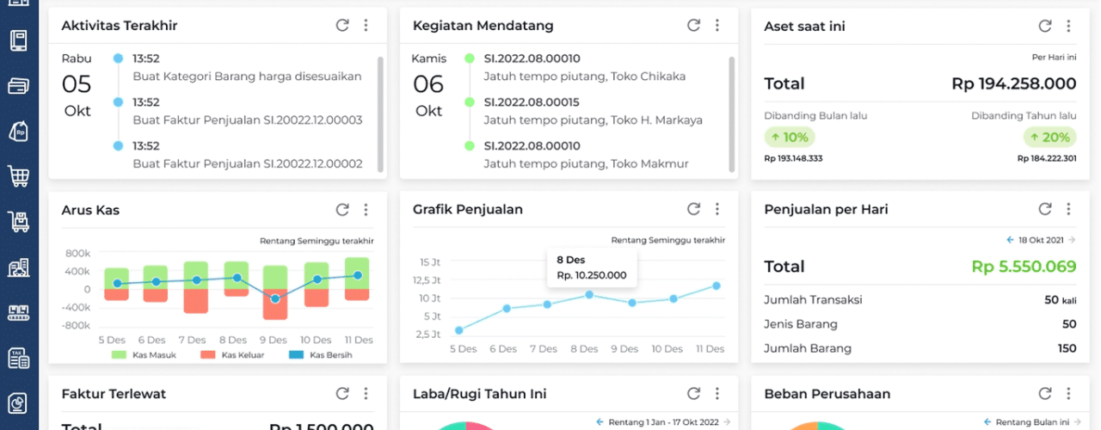Open the conveyor belt sidebar icon
1101x430 pixels.
coord(18,312)
